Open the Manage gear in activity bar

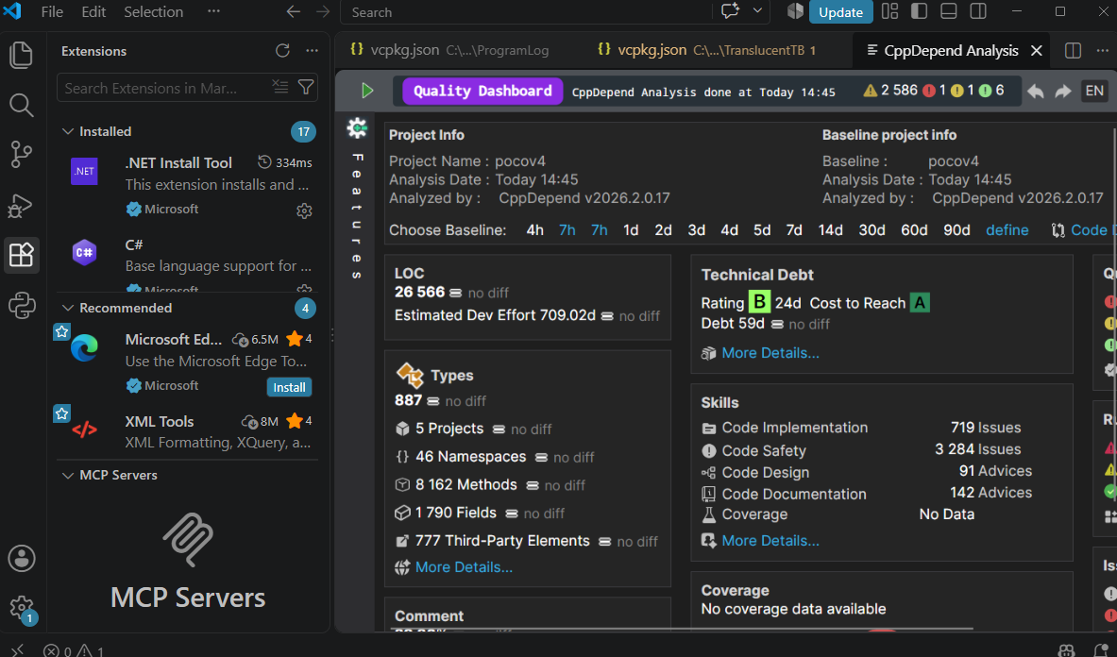[22, 608]
